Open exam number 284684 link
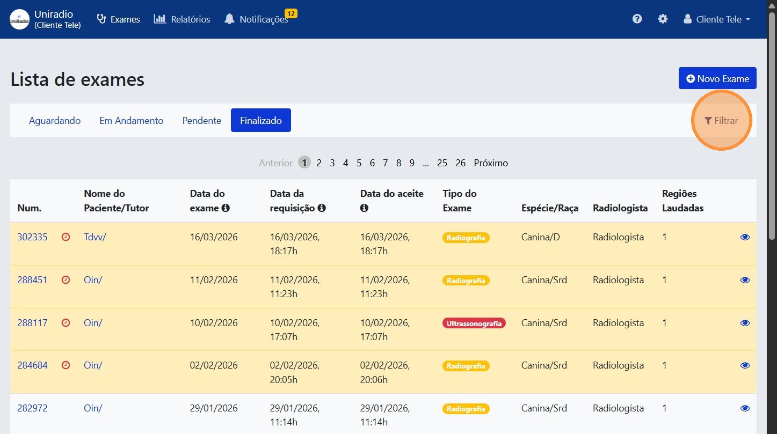Screen dimensions: 777x434 [x=32, y=365]
